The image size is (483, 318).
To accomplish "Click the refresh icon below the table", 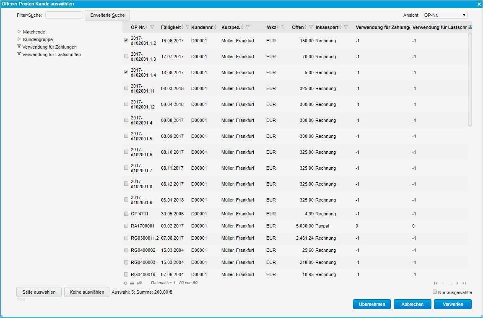I will pos(125,283).
